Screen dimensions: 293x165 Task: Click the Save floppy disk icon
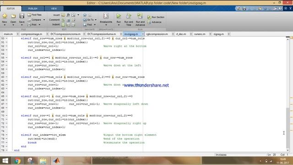(x=22, y=16)
